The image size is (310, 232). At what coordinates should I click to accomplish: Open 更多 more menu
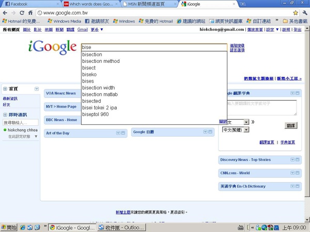coord(97,29)
